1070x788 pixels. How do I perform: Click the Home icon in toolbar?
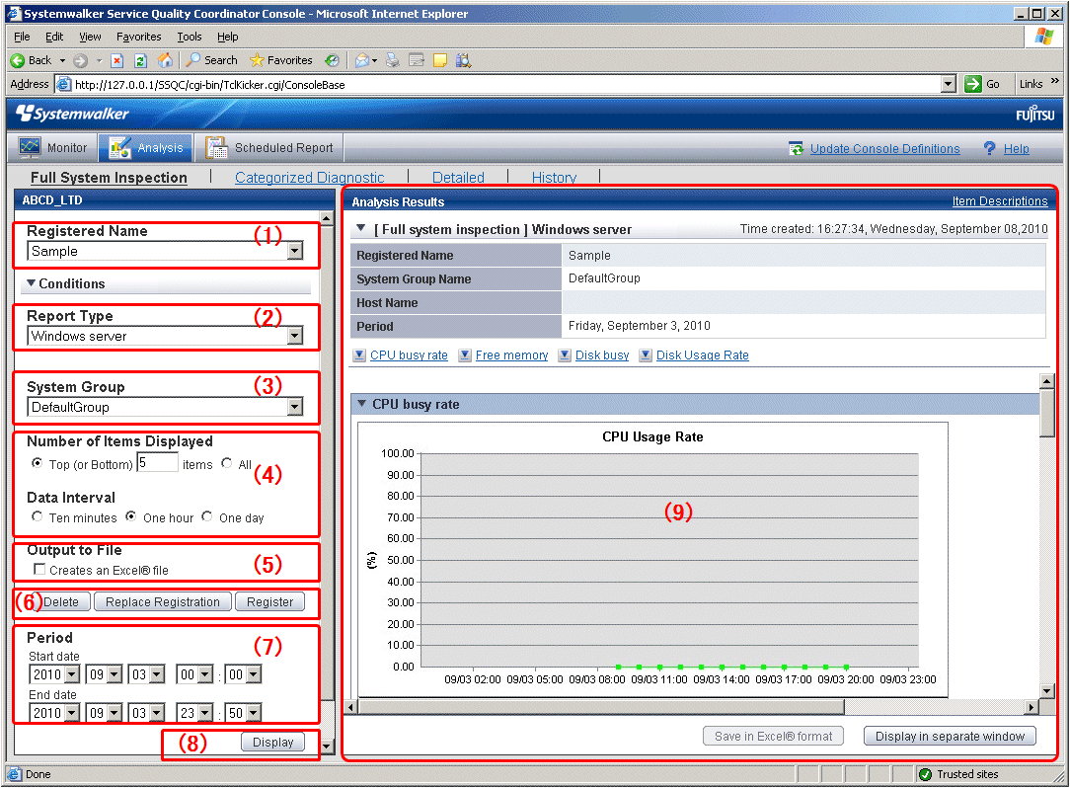pos(165,60)
